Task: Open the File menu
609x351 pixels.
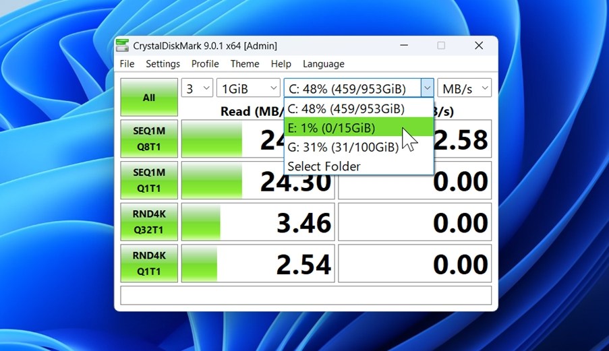Action: click(x=127, y=64)
